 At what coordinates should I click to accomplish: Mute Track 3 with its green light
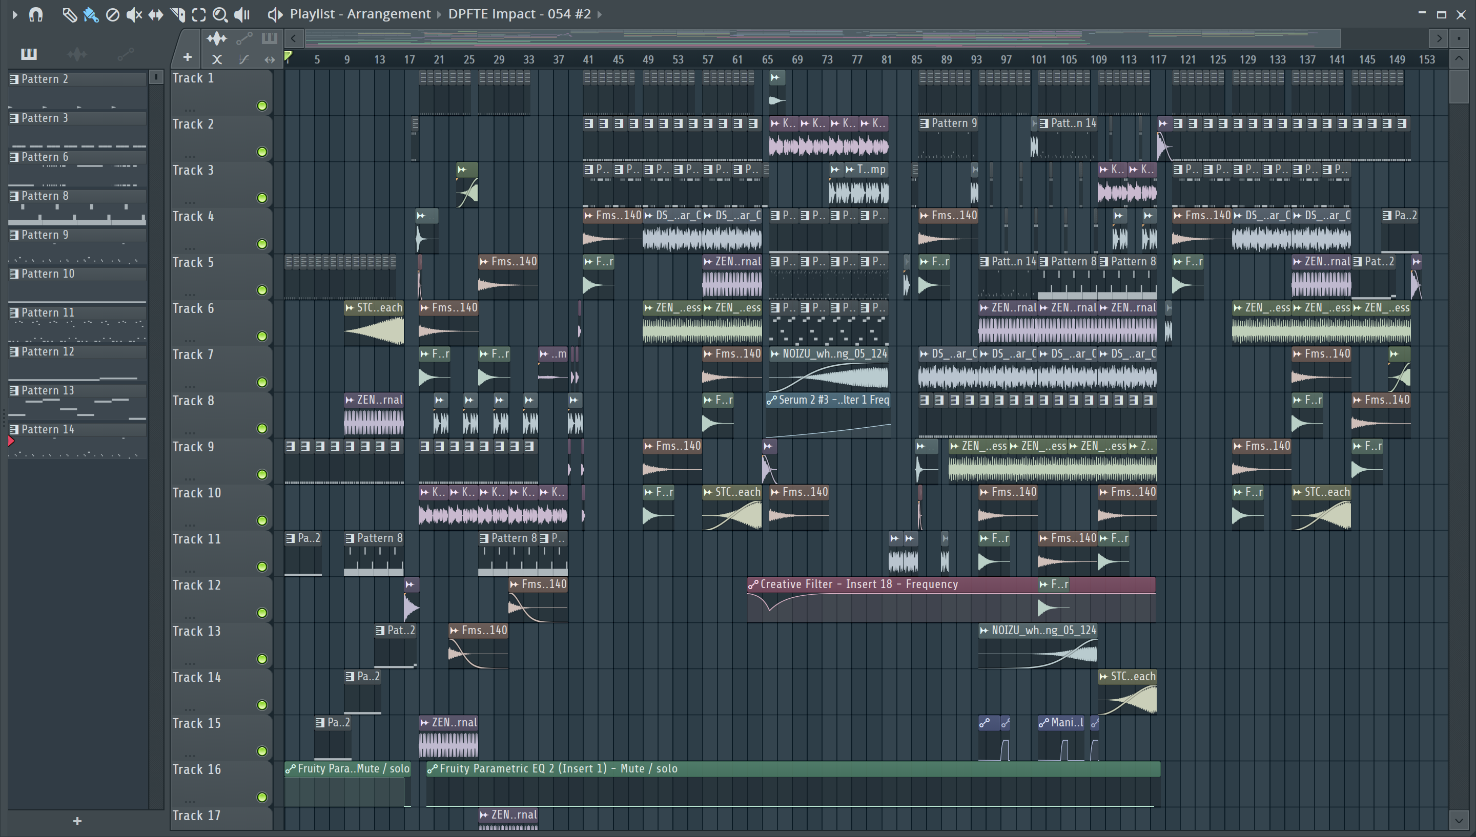click(262, 198)
